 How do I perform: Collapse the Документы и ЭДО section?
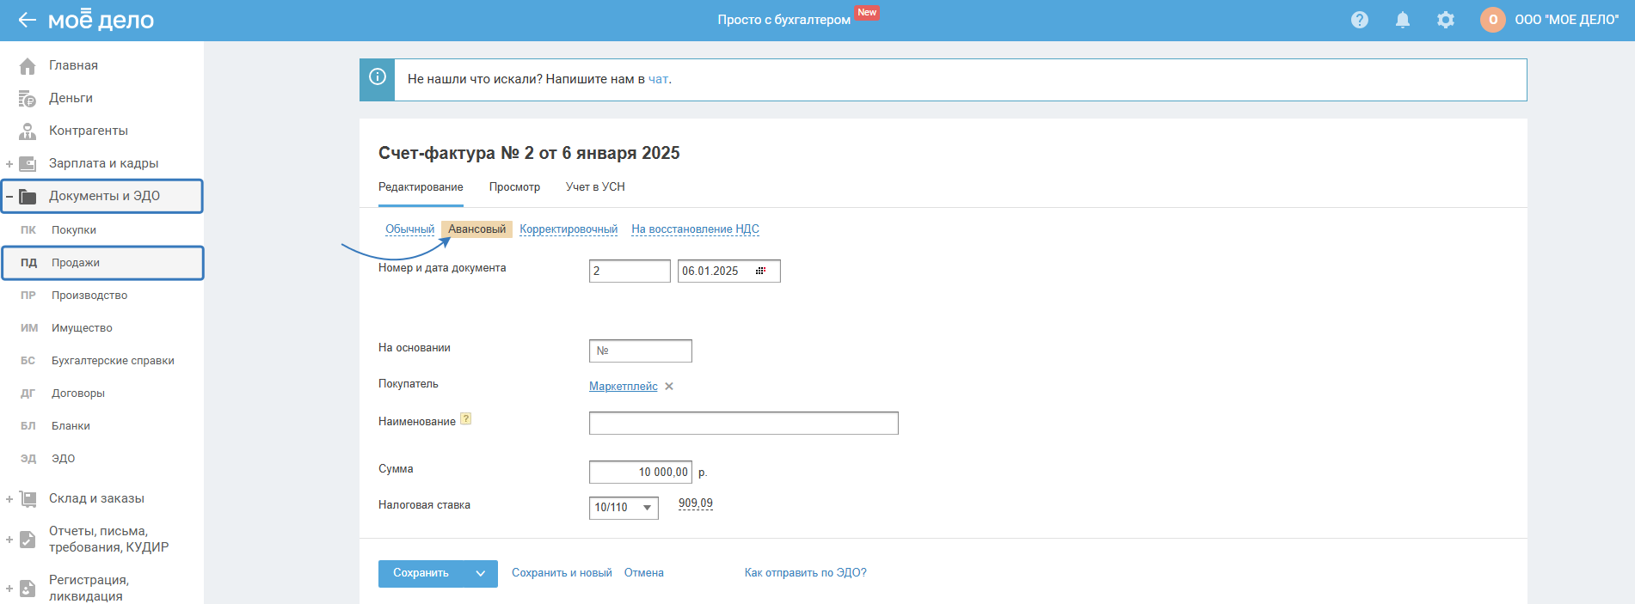9,197
